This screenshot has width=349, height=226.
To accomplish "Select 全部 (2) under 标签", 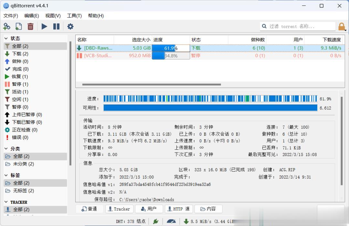I will click(x=36, y=183).
